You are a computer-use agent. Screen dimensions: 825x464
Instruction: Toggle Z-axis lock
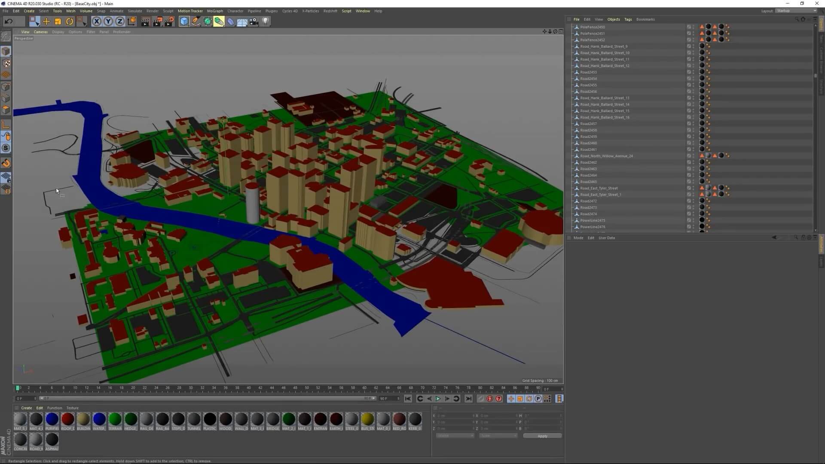120,21
